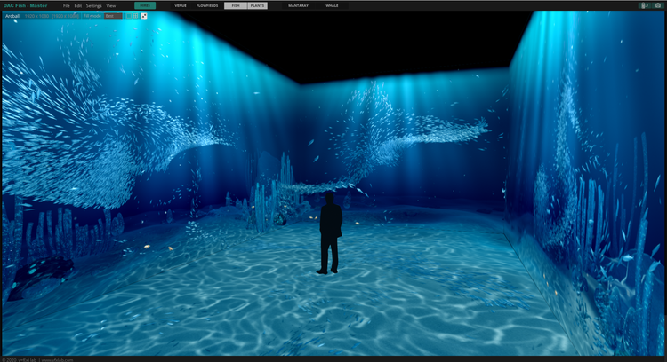Toggle the FISH layer button
The image size is (667, 362).
tap(236, 5)
